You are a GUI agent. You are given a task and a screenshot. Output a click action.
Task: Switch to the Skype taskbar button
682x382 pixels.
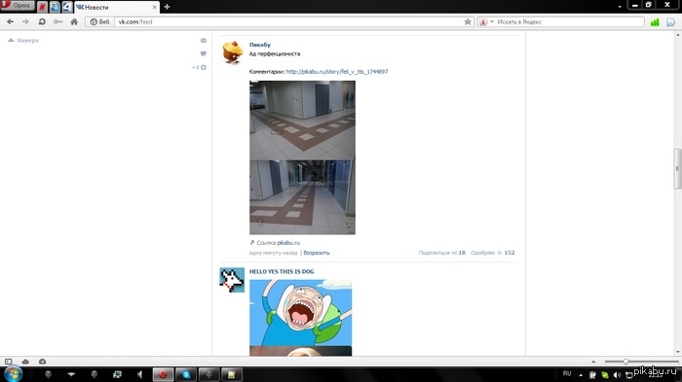click(186, 374)
